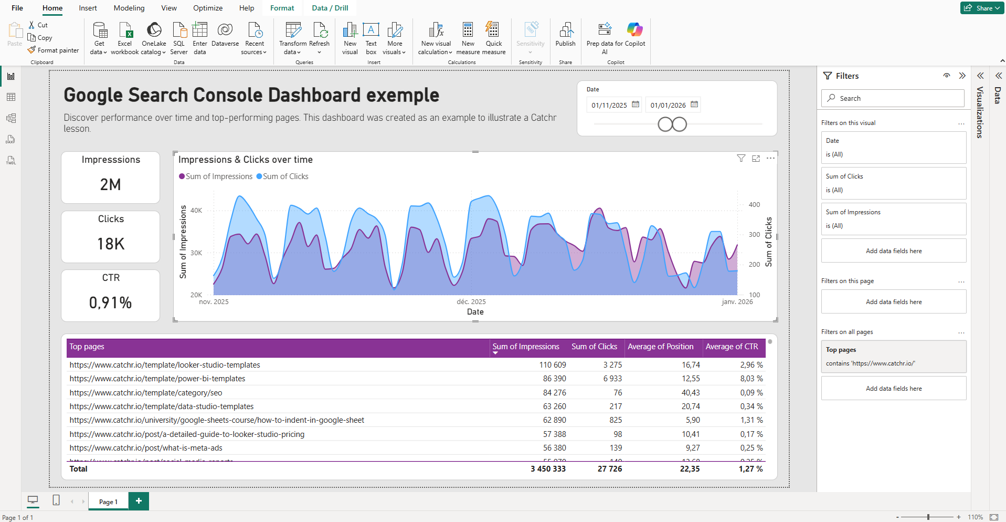
Task: Collapse the Filters pane with the double chevron
Action: 962,76
